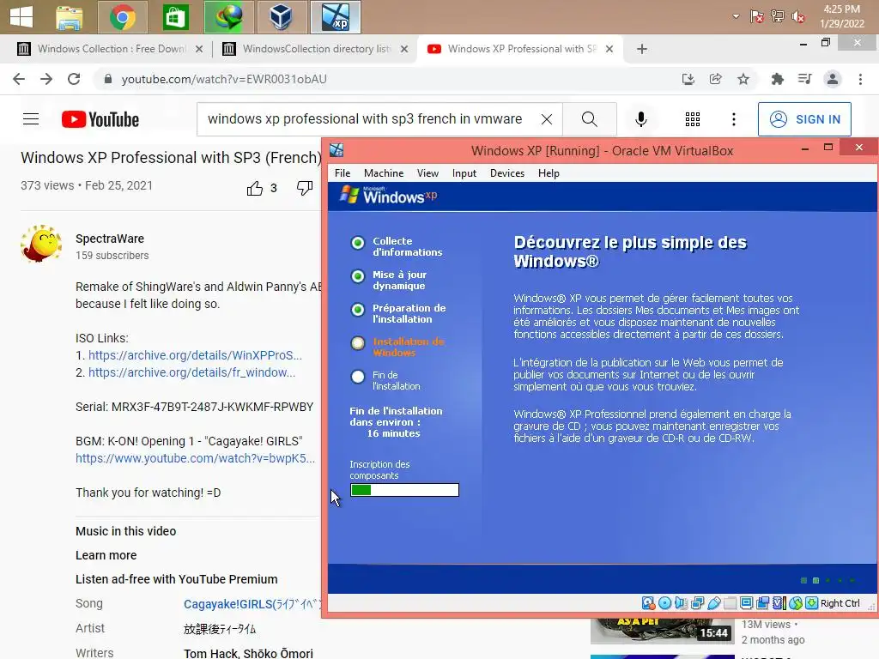This screenshot has height=659, width=879.
Task: Click the VirtualBox optical drive indicator
Action: (x=665, y=603)
